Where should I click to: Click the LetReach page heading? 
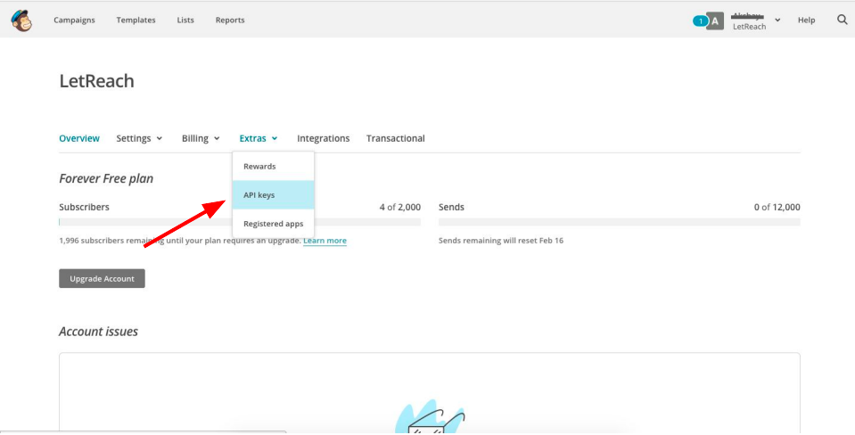[96, 81]
